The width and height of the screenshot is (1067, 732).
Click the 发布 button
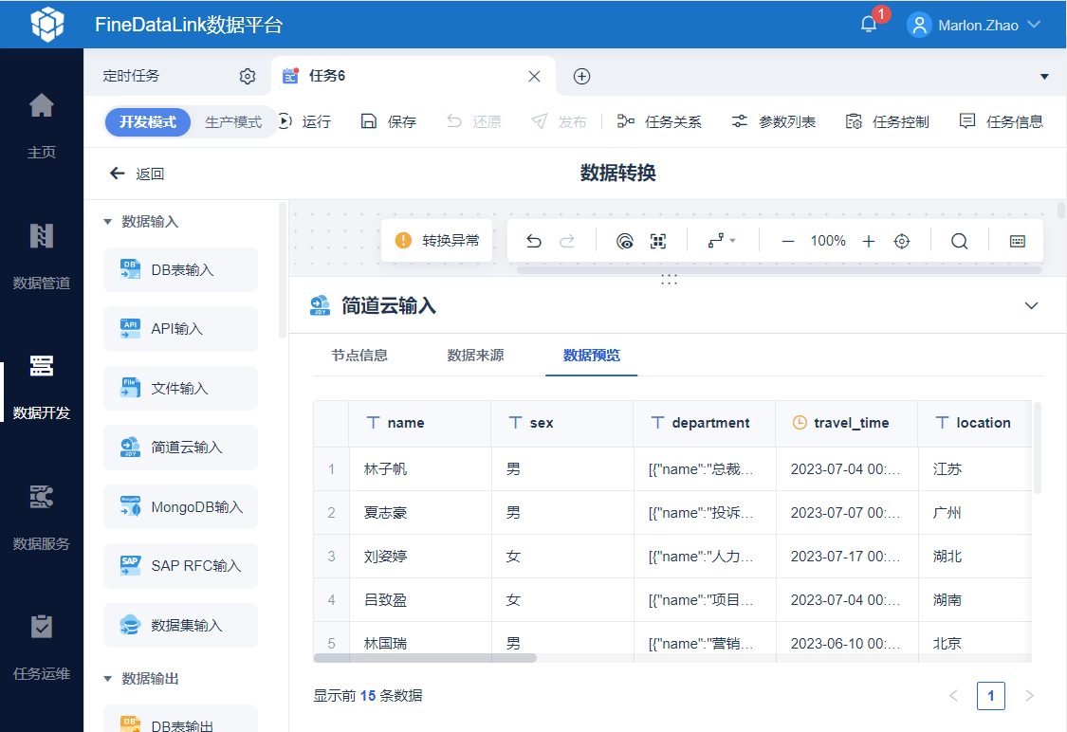tap(559, 121)
